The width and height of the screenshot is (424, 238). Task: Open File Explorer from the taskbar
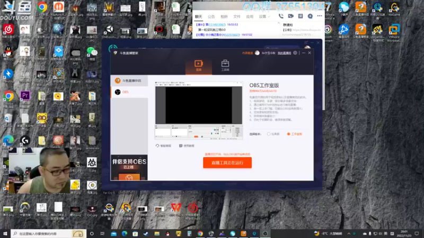pyautogui.click(x=157, y=234)
